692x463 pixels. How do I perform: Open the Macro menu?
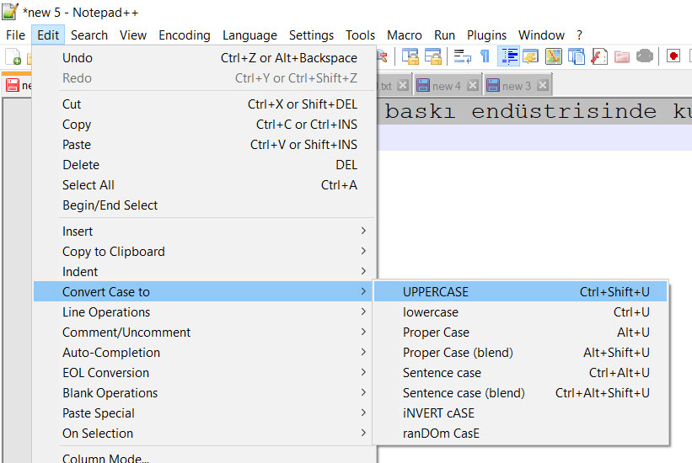coord(405,35)
